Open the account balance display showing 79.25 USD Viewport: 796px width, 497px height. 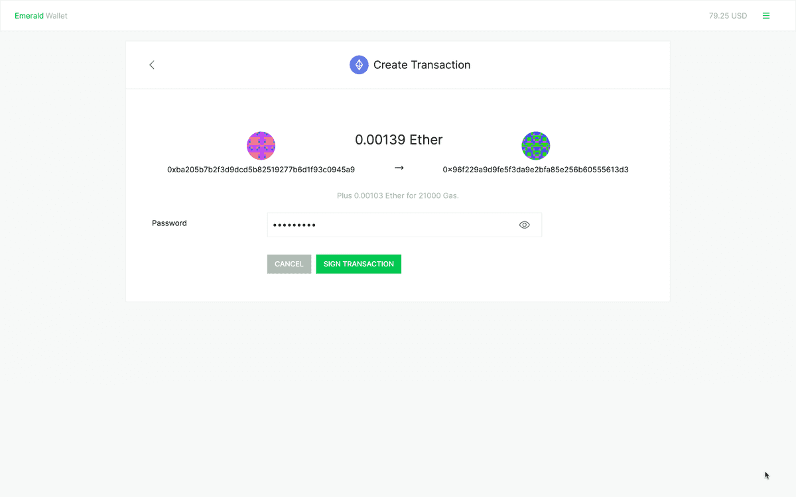pyautogui.click(x=728, y=15)
